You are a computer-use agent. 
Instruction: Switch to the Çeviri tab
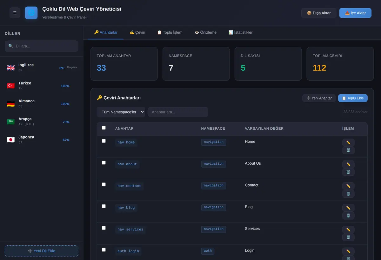coord(137,32)
